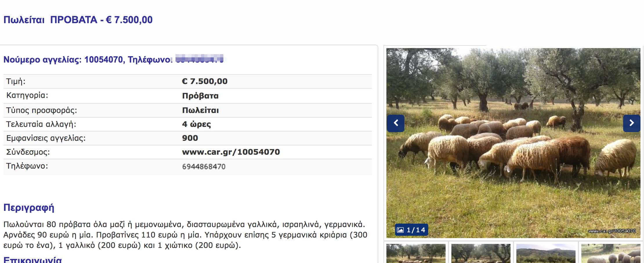Viewport: 644px width, 263px height.
Task: Click the Νούμερο αγγελίας: 10054070 heading
Action: coord(63,60)
